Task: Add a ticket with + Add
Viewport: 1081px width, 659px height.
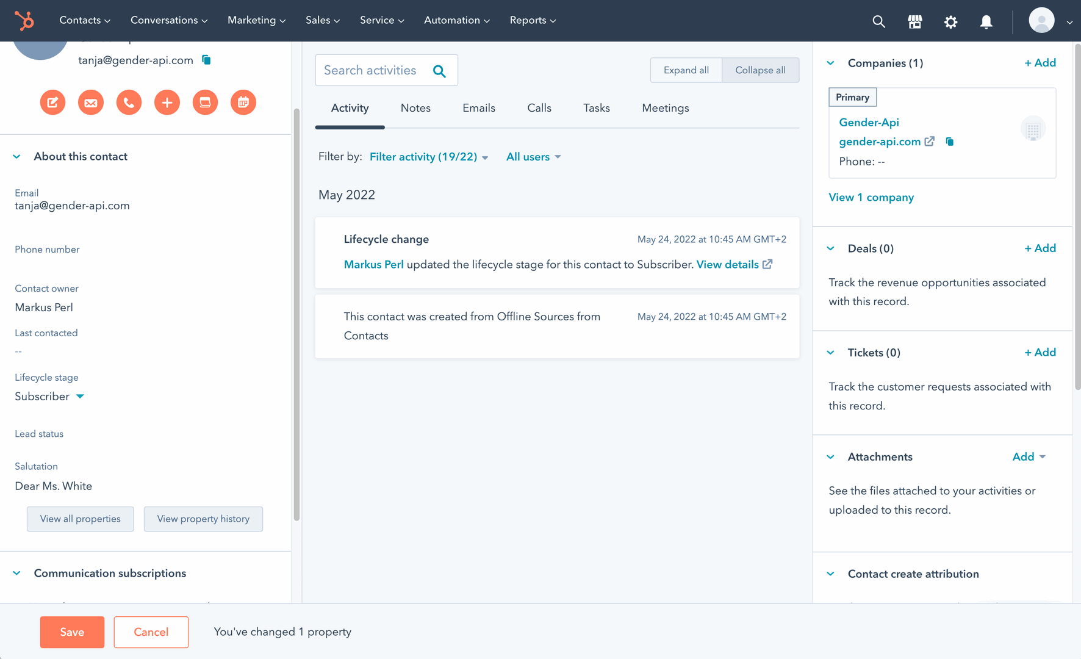Action: [x=1040, y=352]
